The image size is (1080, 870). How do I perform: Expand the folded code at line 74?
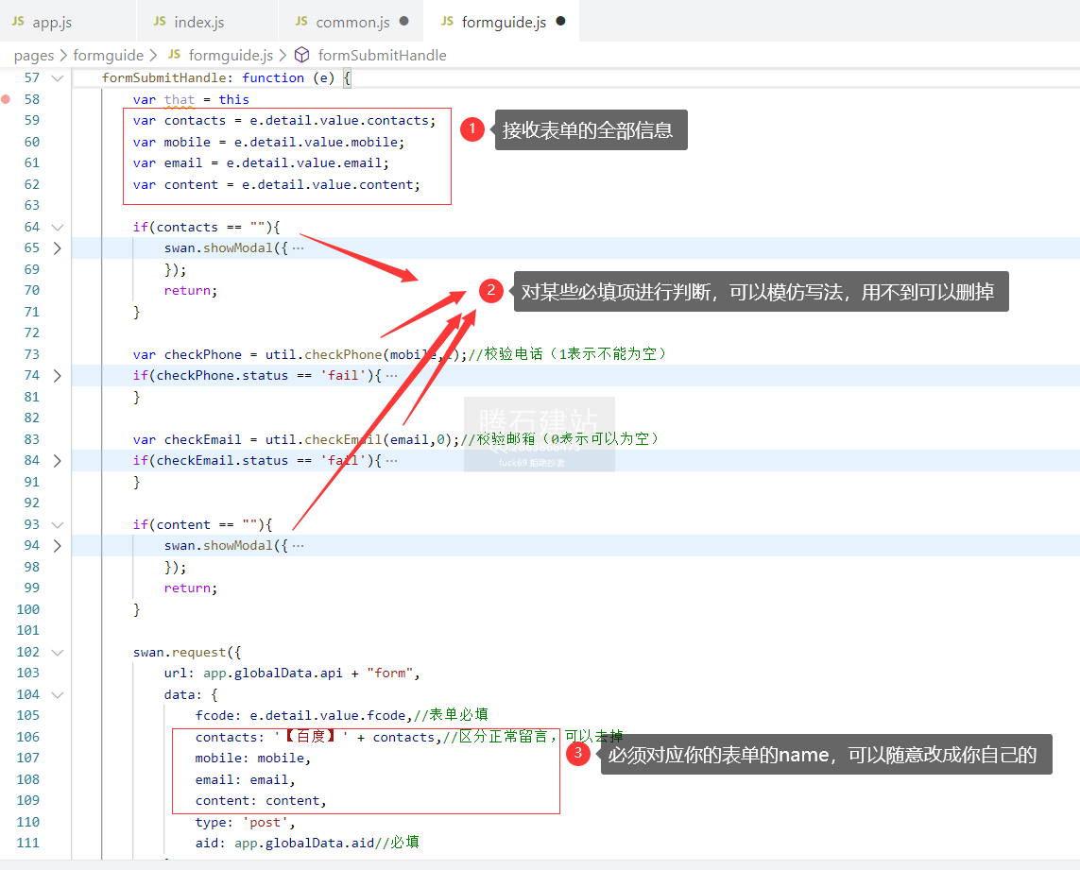(58, 376)
